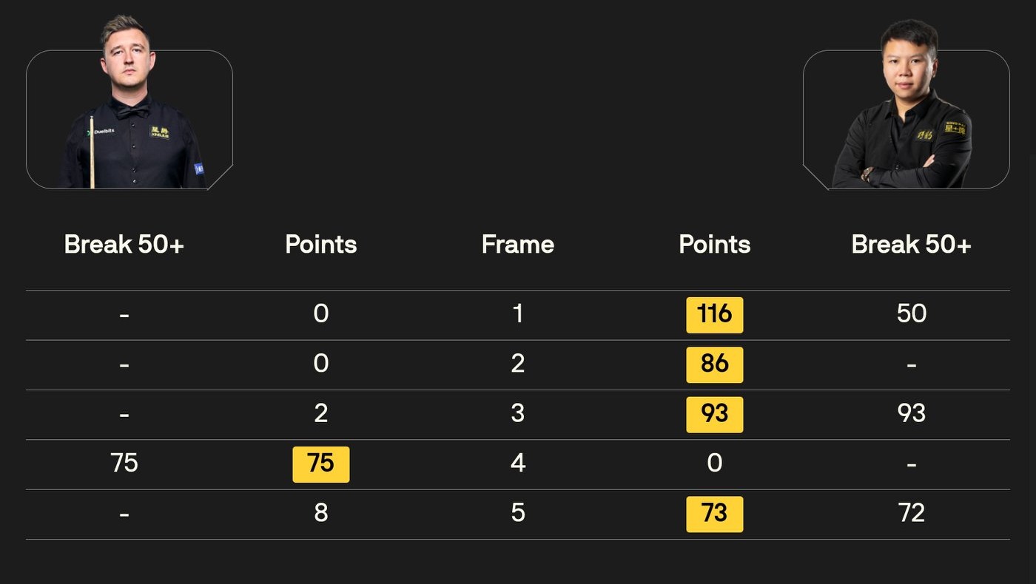
Task: Click the highlighted 86 points score
Action: click(x=714, y=364)
